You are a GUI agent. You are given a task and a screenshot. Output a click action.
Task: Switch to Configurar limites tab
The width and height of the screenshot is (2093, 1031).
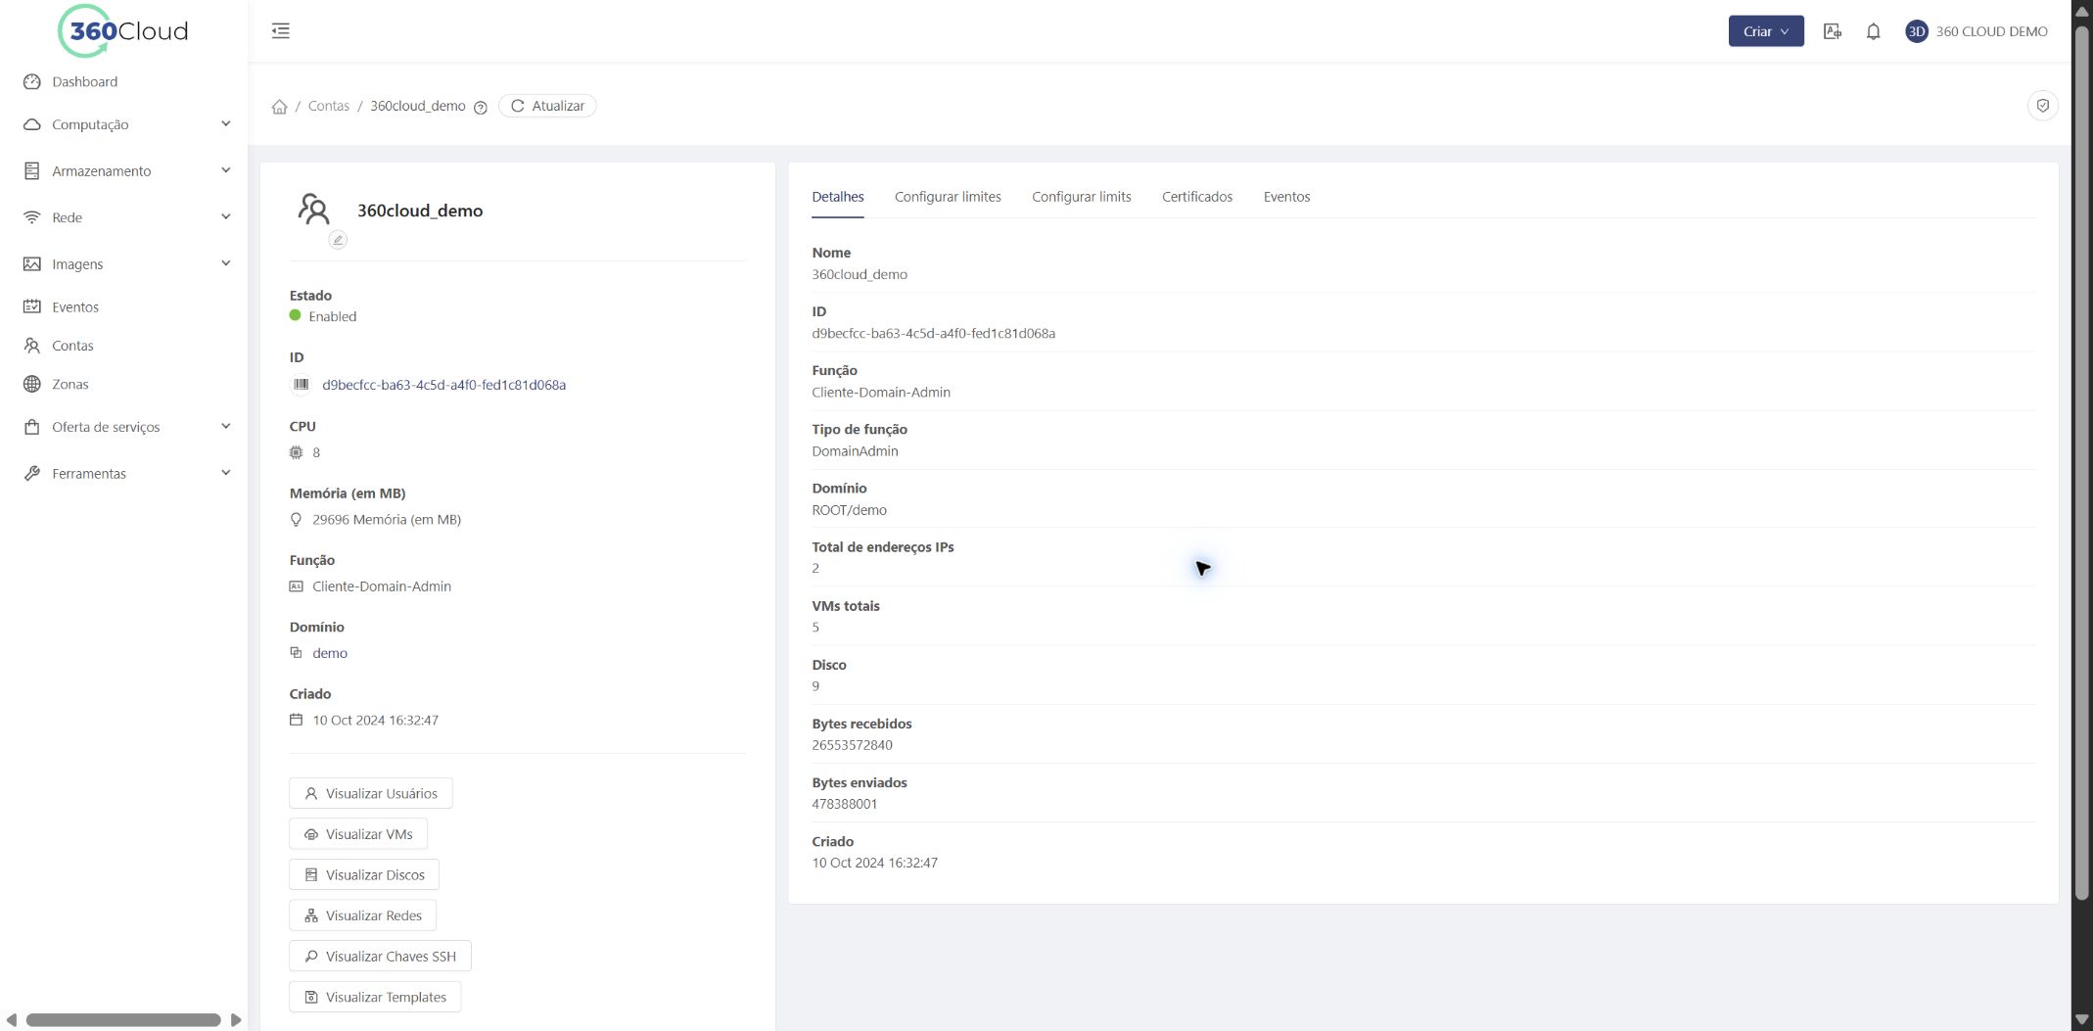point(948,197)
